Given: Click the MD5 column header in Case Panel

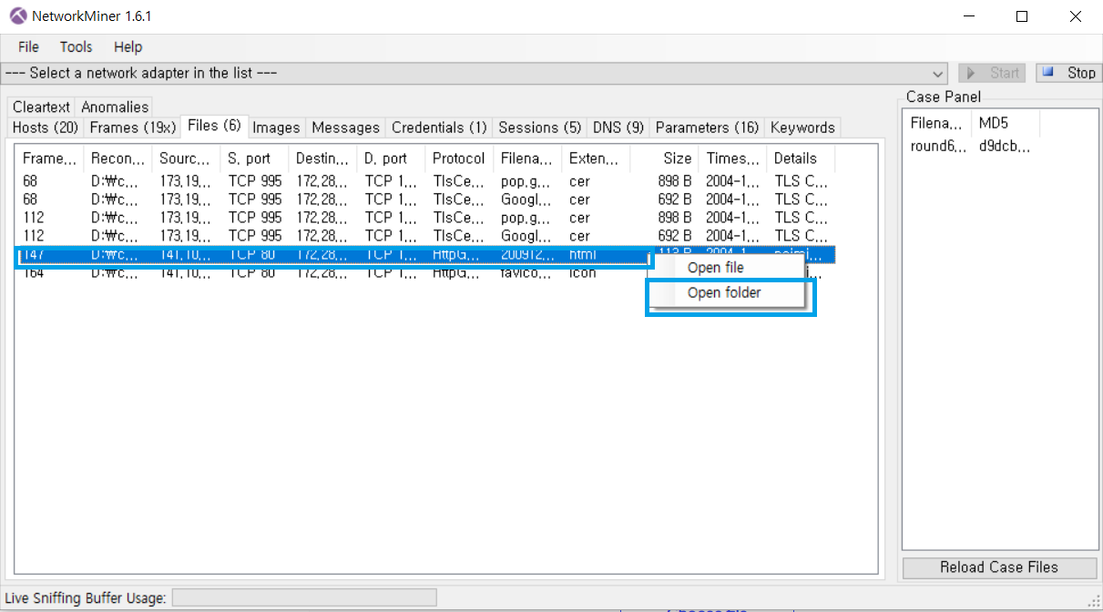Looking at the screenshot, I should [x=1006, y=123].
